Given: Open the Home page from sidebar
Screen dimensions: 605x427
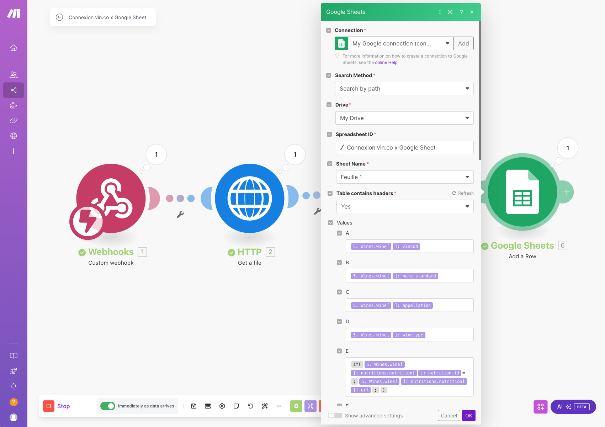Looking at the screenshot, I should click(x=14, y=48).
